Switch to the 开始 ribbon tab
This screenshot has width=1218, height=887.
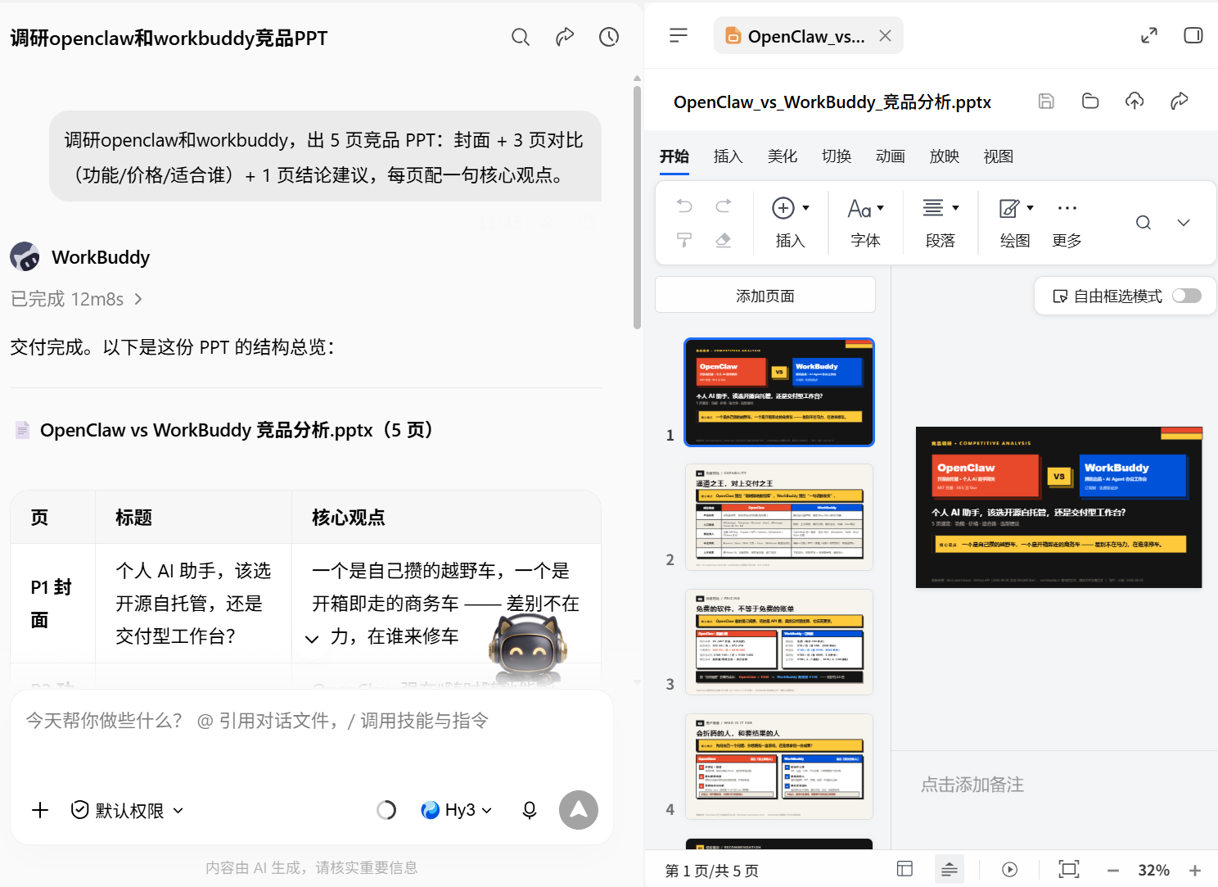[674, 156]
